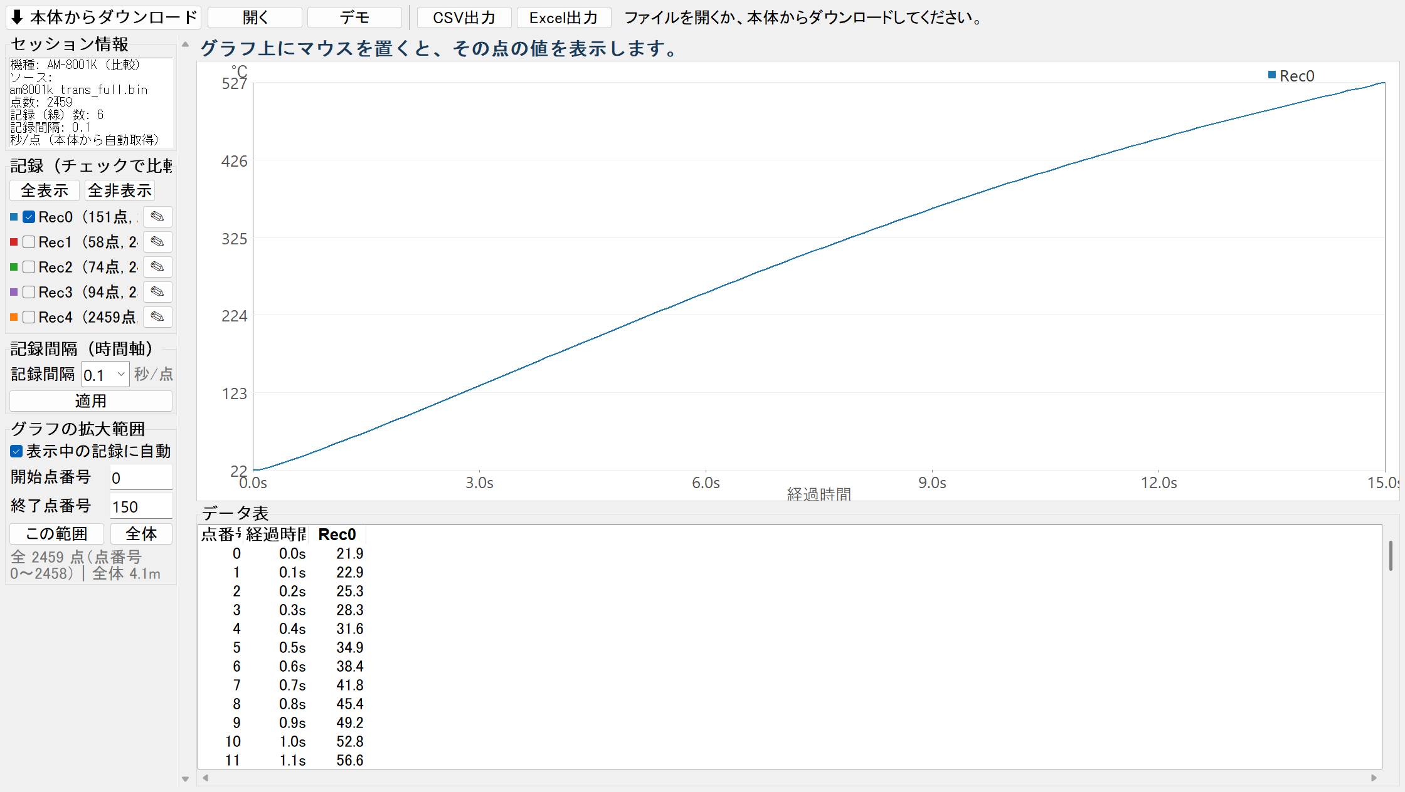Viewport: 1405px width, 792px height.
Task: Click Excel出力 export button
Action: pos(563,18)
